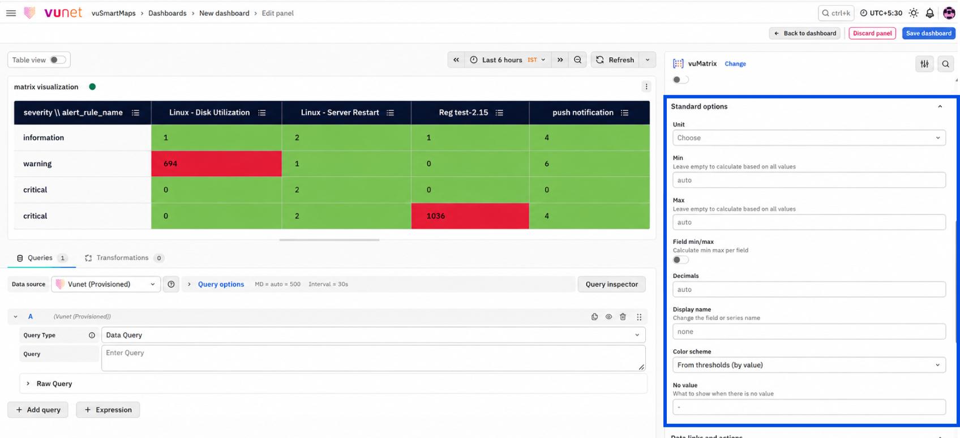Open the hamburger navigation menu
Image resolution: width=960 pixels, height=438 pixels.
tap(11, 13)
